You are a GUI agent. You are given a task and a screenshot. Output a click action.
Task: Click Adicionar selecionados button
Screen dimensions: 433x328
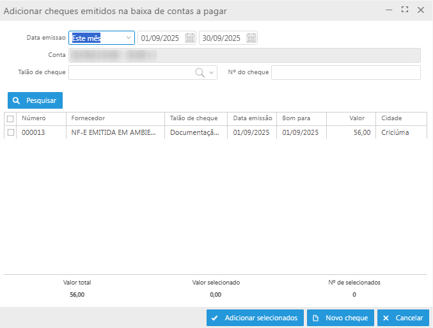(255, 318)
